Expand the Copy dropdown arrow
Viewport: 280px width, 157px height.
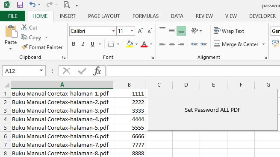pyautogui.click(x=46, y=38)
